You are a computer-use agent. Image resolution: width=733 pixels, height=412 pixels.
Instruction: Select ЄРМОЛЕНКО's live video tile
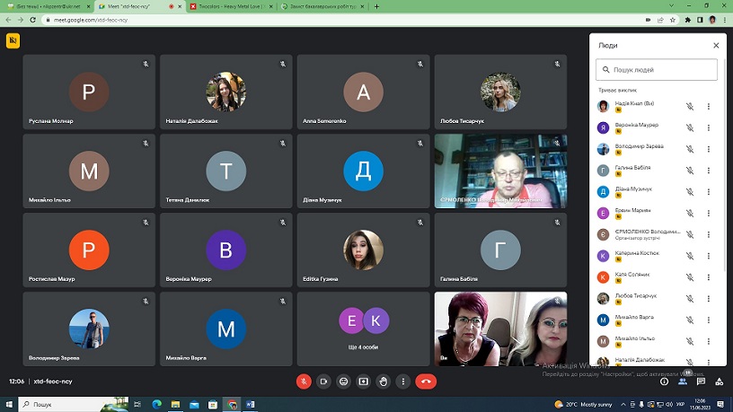point(500,171)
